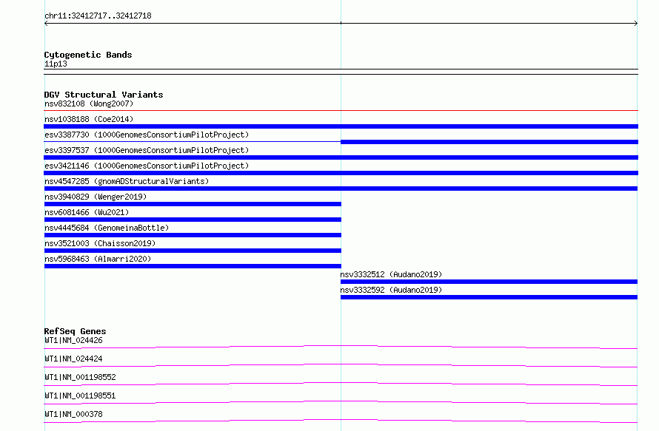Open transcript WT1|NM_001198551
Screen dimensions: 659x431
(80, 396)
